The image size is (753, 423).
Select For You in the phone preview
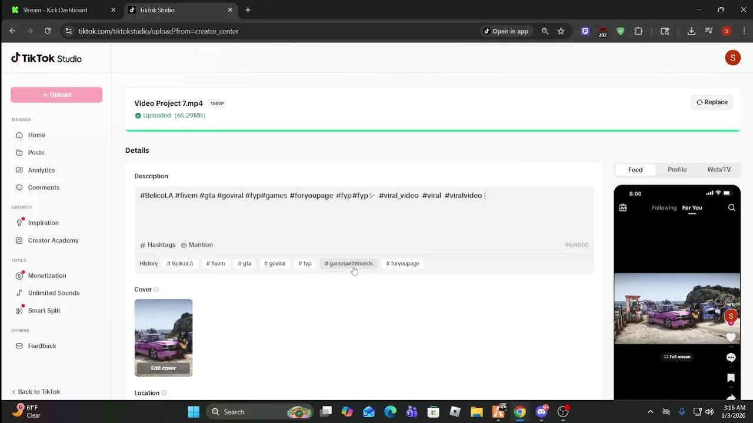(692, 208)
